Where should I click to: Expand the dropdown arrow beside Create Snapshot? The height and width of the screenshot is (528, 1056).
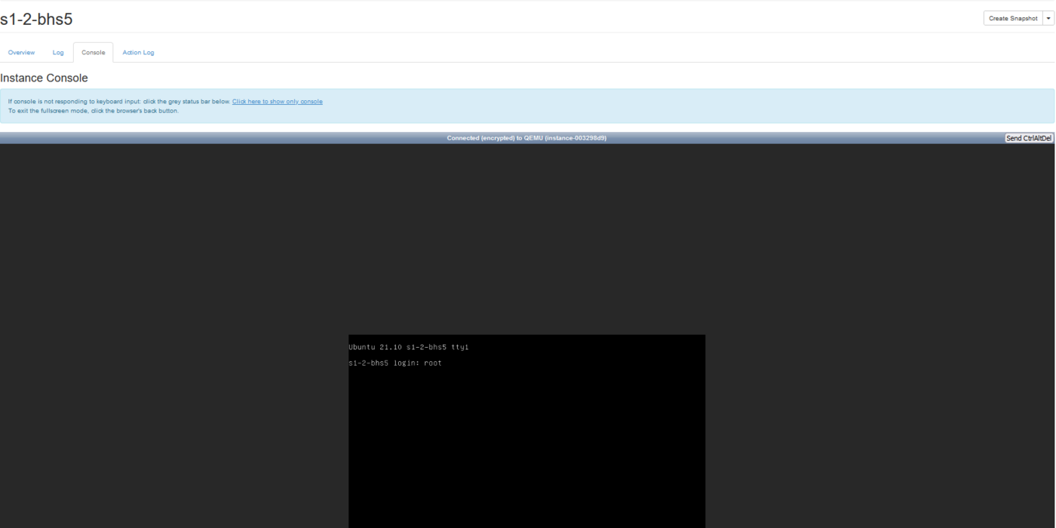(1048, 19)
